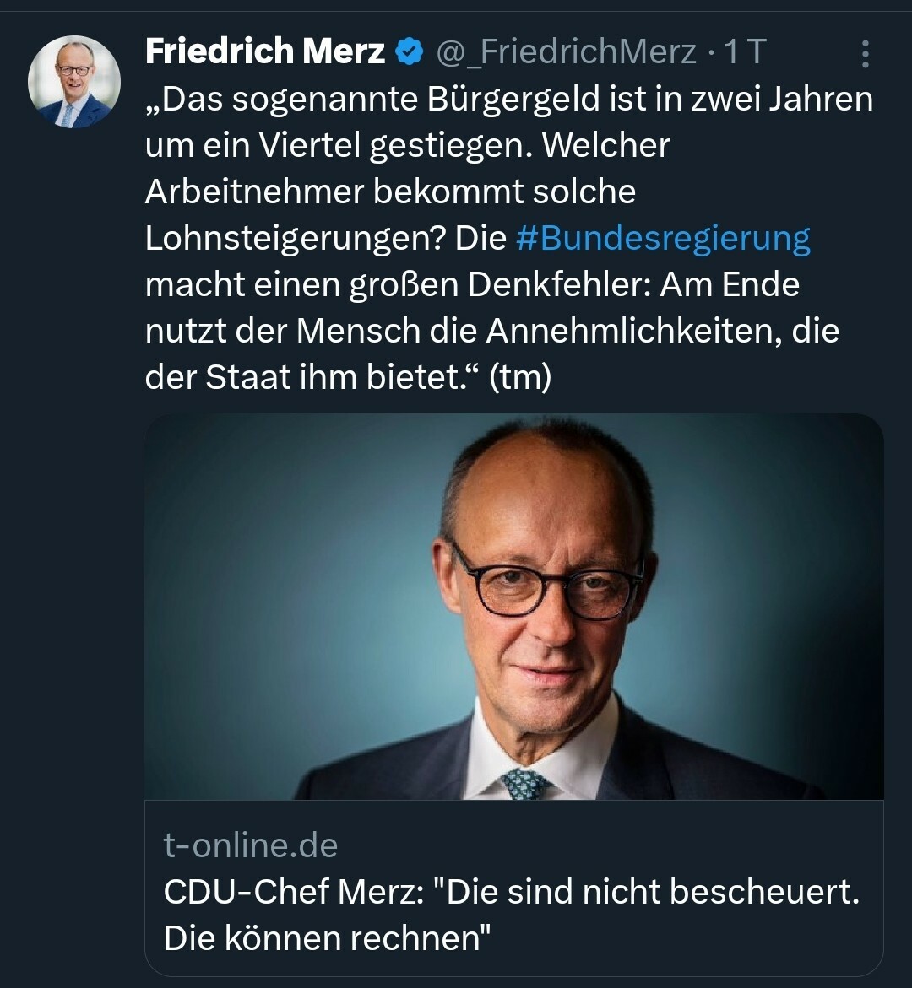Click the tweet timestamp '1 T'

click(745, 51)
